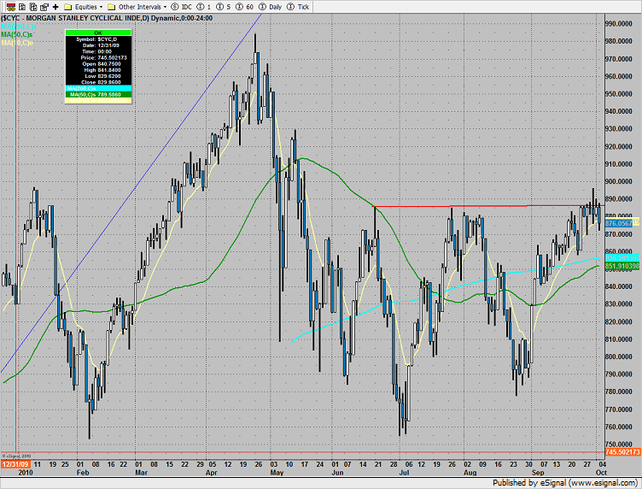Click the 900.0000 price axis label
The image size is (642, 489).
[618, 181]
